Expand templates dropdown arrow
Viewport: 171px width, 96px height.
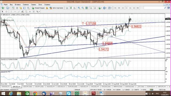111,8
